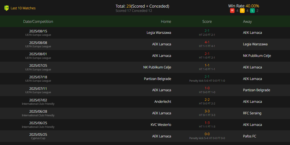Click the Penalty kick 5-4 result detail
Viewport: 290px width, 145px height.
[x=207, y=138]
